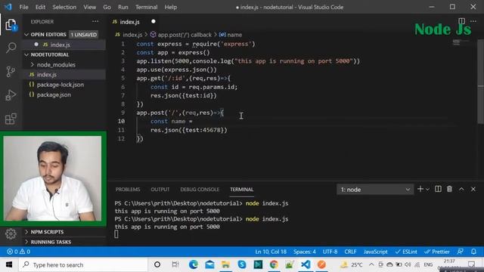Image resolution: width=484 pixels, height=272 pixels.
Task: Open the Run menu
Action: 123,7
